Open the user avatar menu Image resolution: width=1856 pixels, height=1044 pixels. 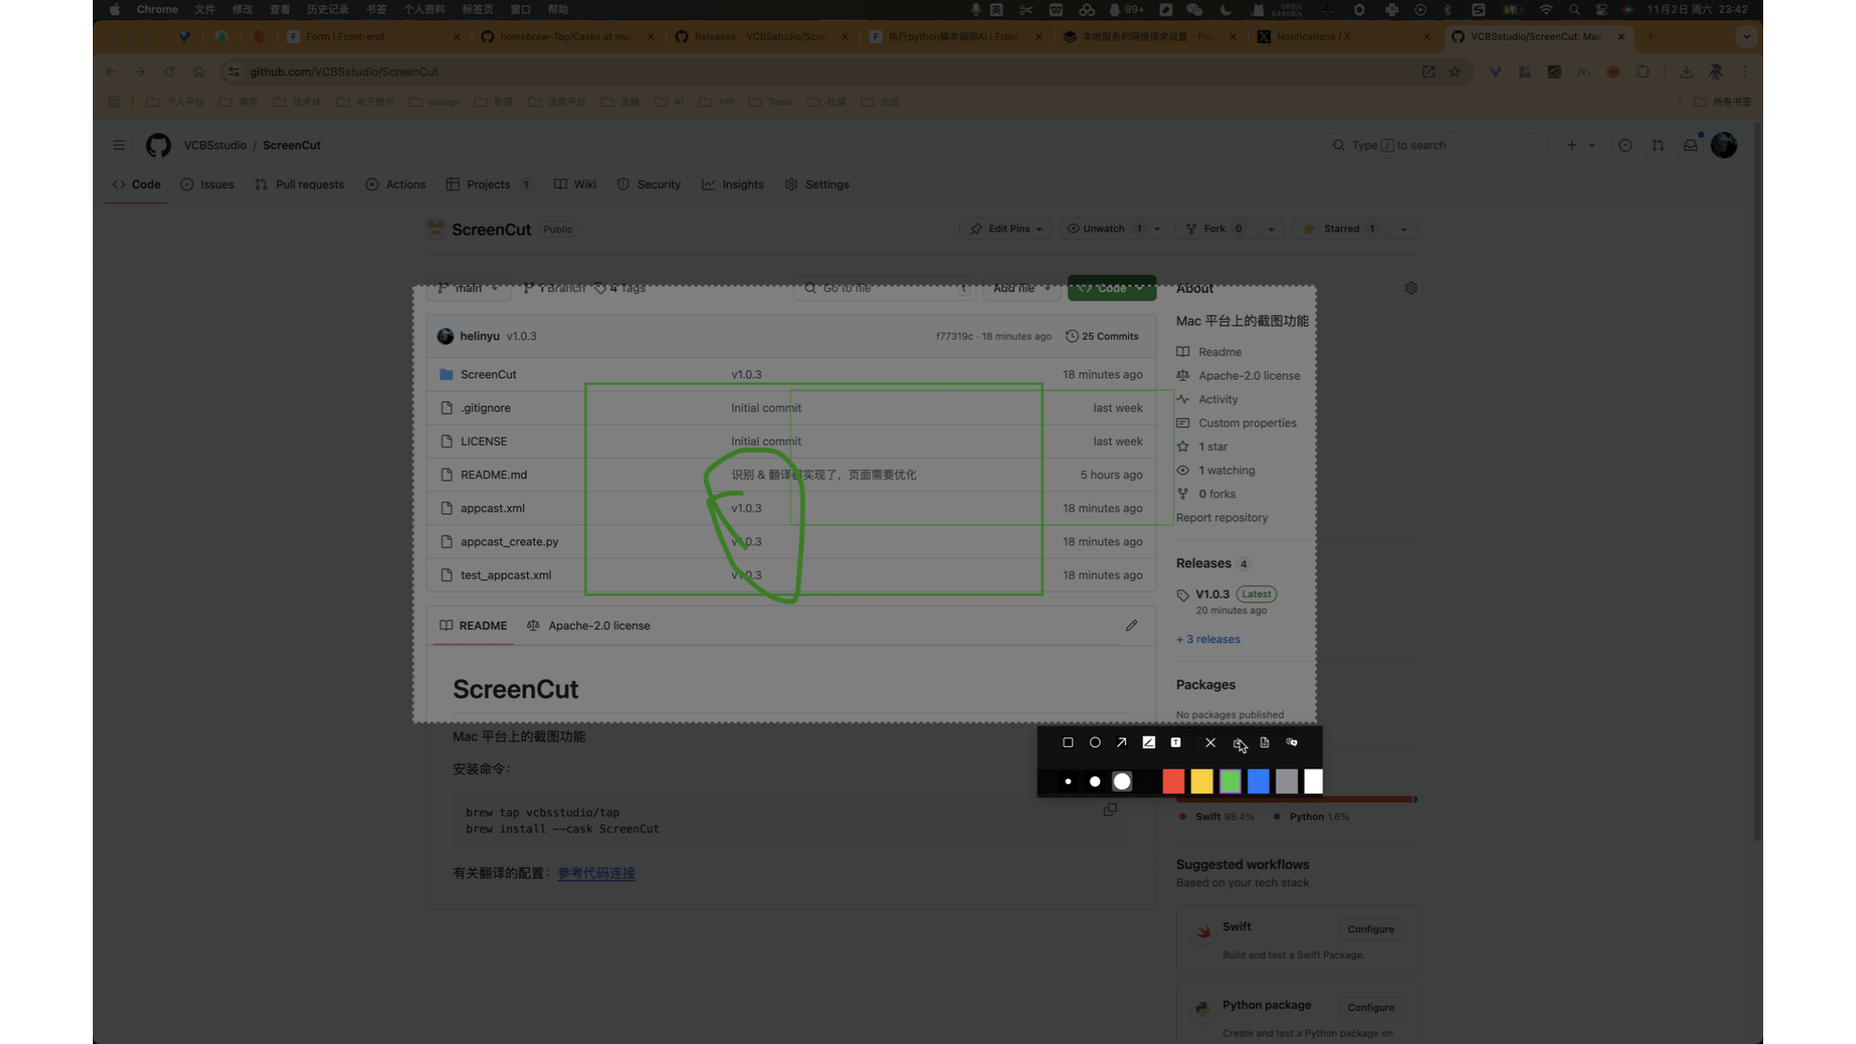(x=1724, y=145)
